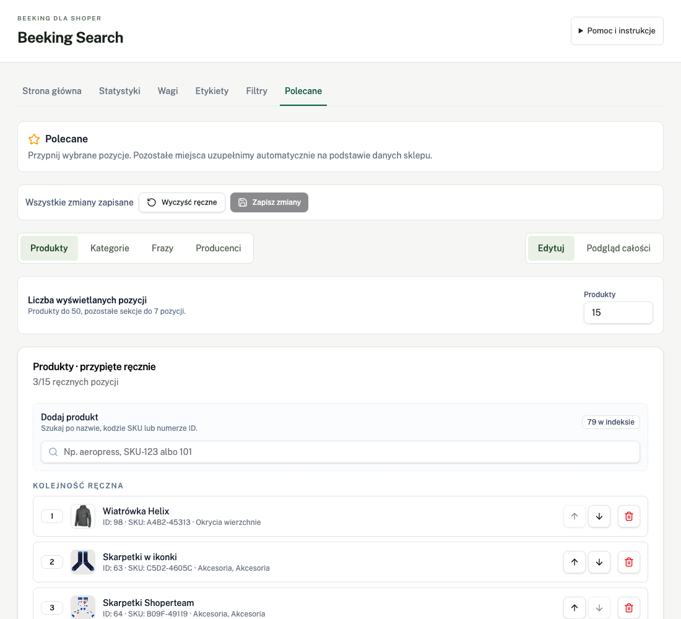Switch to the Wagi tab
Image resolution: width=681 pixels, height=619 pixels.
[x=168, y=91]
